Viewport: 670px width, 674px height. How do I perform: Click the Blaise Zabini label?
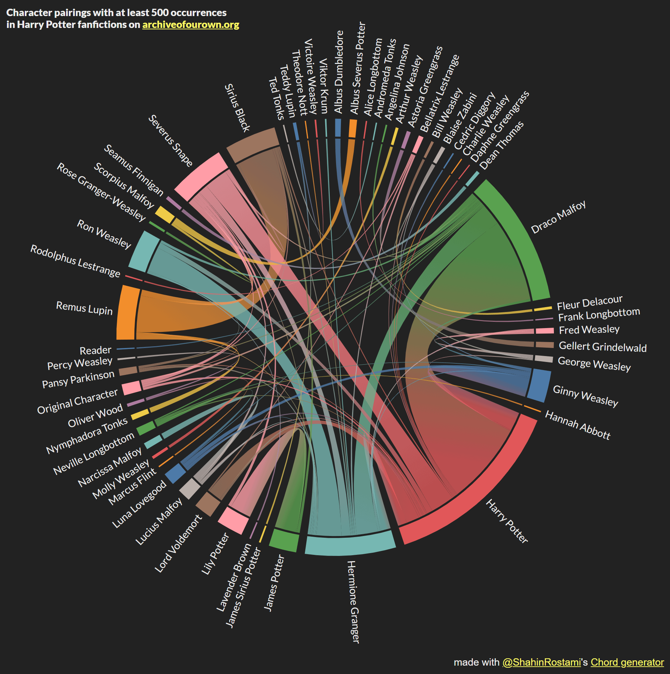click(460, 118)
